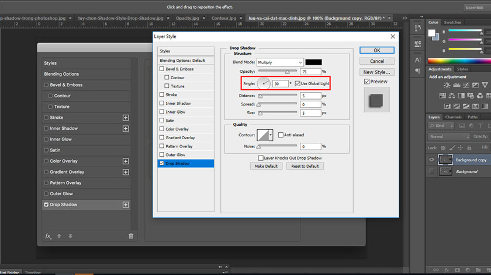This screenshot has height=275, width=491.
Task: Create a new layer group
Action: (478, 270)
